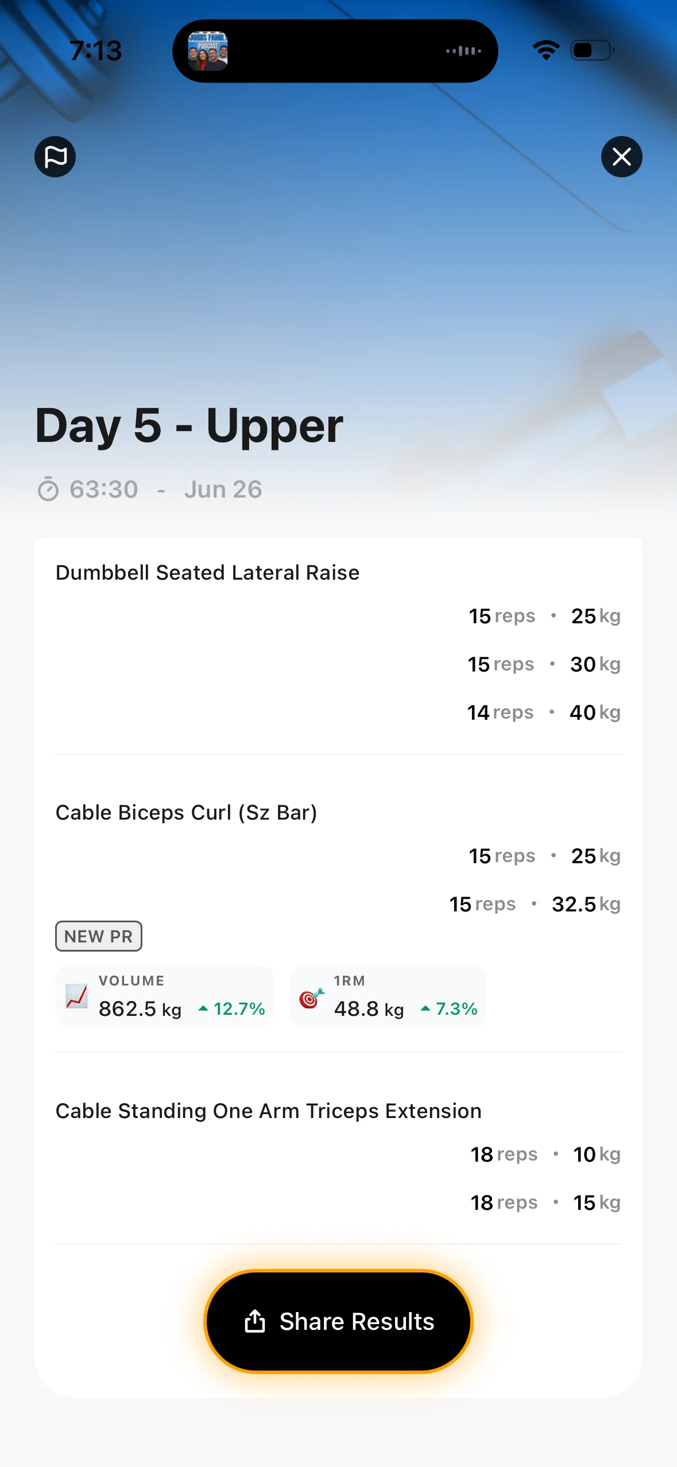Tap the Volume 862.5 kg stat card
This screenshot has height=1467, width=677.
click(x=164, y=996)
